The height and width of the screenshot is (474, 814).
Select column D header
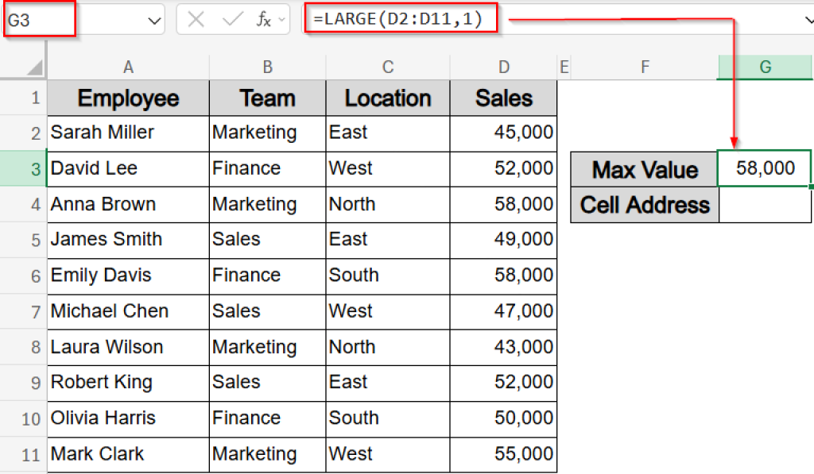click(503, 67)
